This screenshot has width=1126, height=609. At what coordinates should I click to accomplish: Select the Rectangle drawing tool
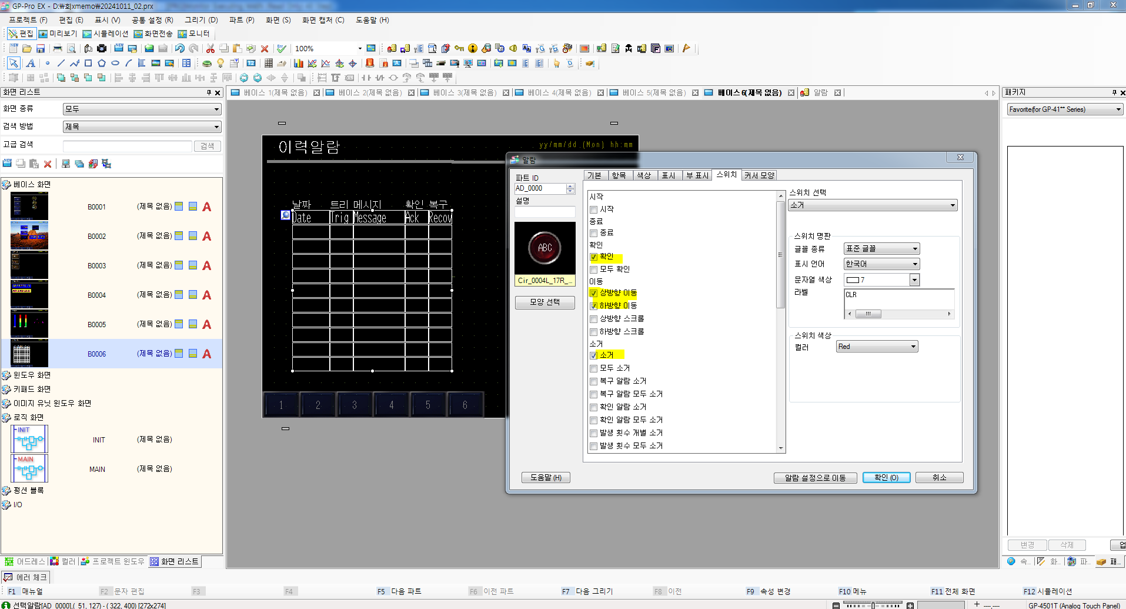[88, 63]
